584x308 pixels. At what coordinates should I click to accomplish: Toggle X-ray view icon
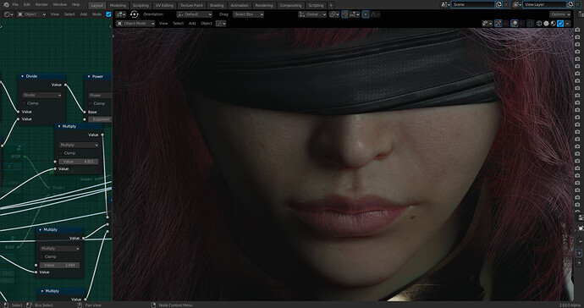tap(530, 23)
